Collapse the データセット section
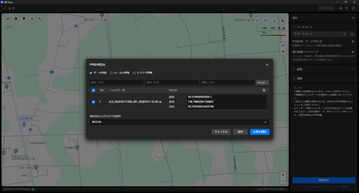This screenshot has width=359, height=193. pos(294,27)
